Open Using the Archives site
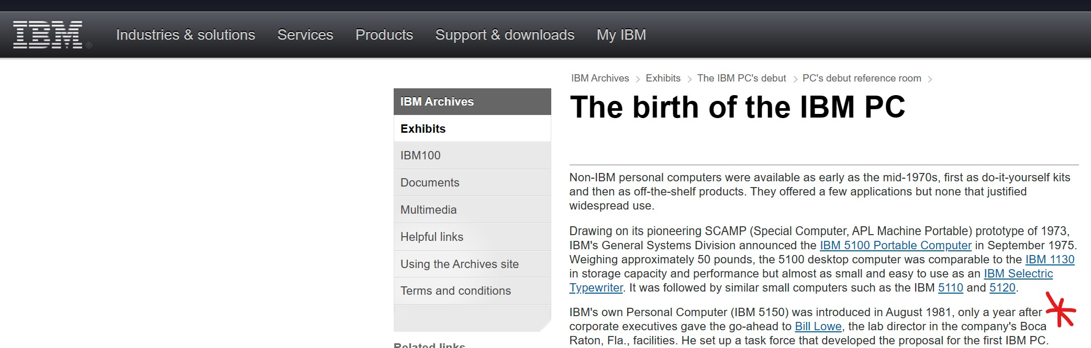The height and width of the screenshot is (348, 1091). coord(460,264)
